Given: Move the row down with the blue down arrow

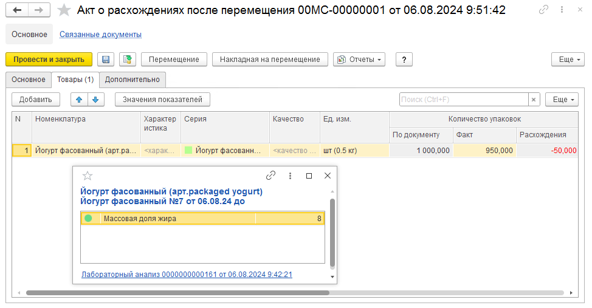Looking at the screenshot, I should 95,100.
